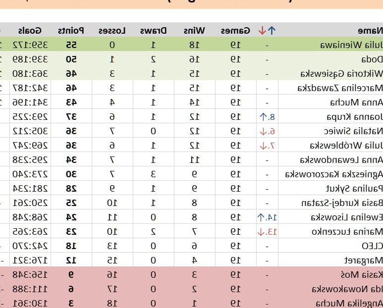This screenshot has width=383, height=308.
Task: Click the Games column header
Action: click(235, 31)
